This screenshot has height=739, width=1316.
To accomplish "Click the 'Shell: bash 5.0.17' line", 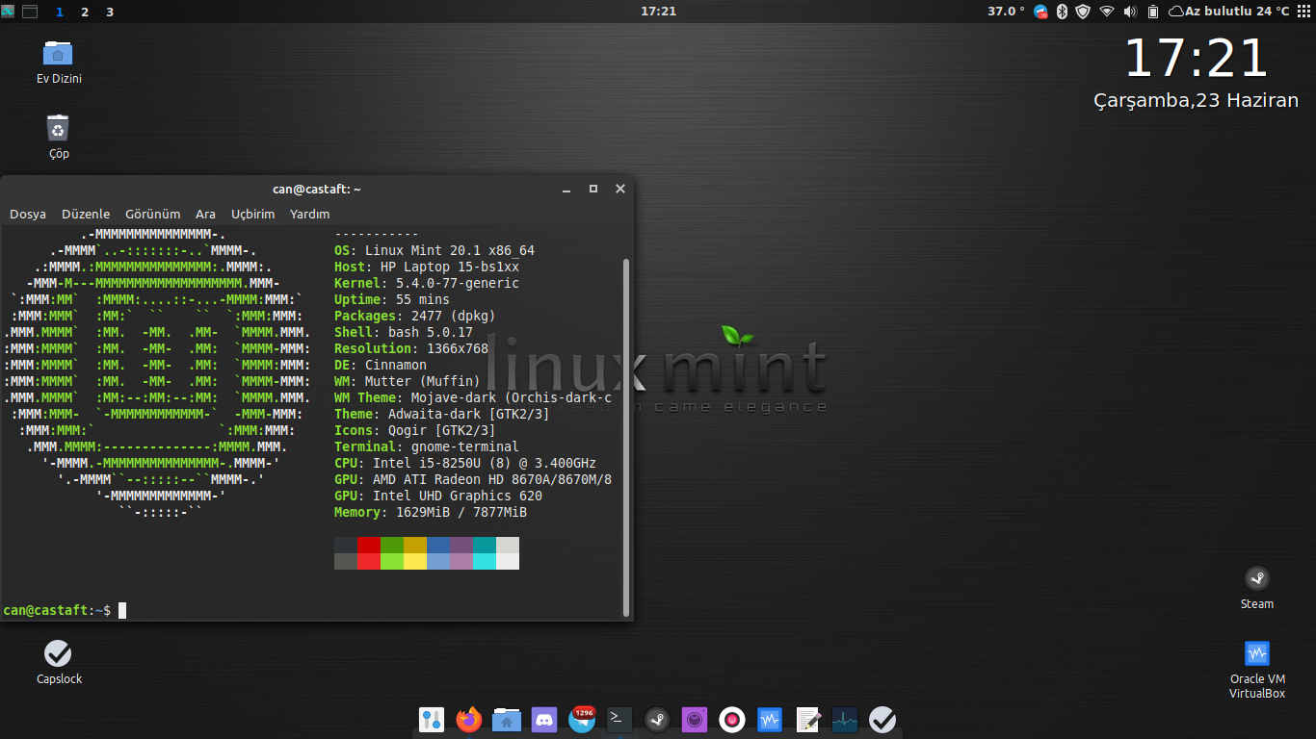I will point(404,332).
